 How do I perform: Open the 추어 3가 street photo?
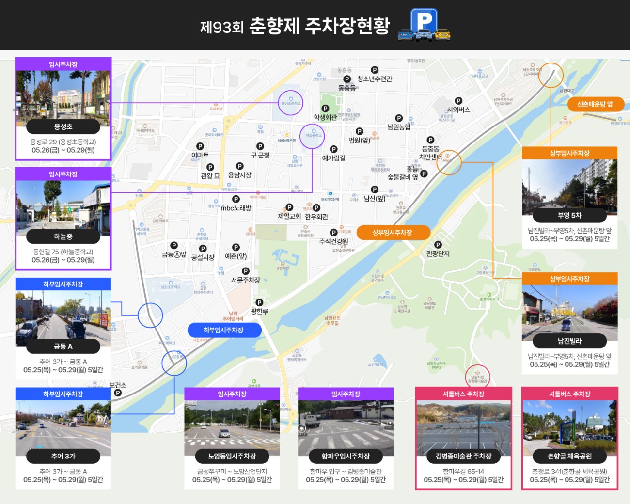click(x=63, y=428)
